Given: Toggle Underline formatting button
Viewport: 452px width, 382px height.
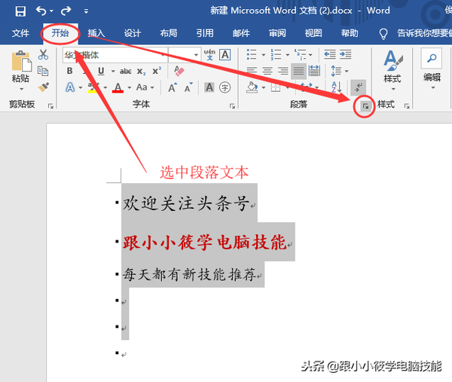Looking at the screenshot, I should click(x=101, y=71).
